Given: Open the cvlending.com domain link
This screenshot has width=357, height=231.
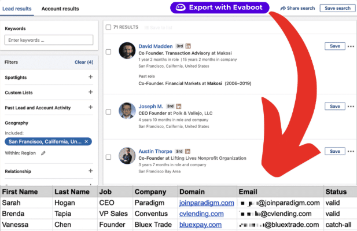Looking at the screenshot, I should click(x=201, y=214).
